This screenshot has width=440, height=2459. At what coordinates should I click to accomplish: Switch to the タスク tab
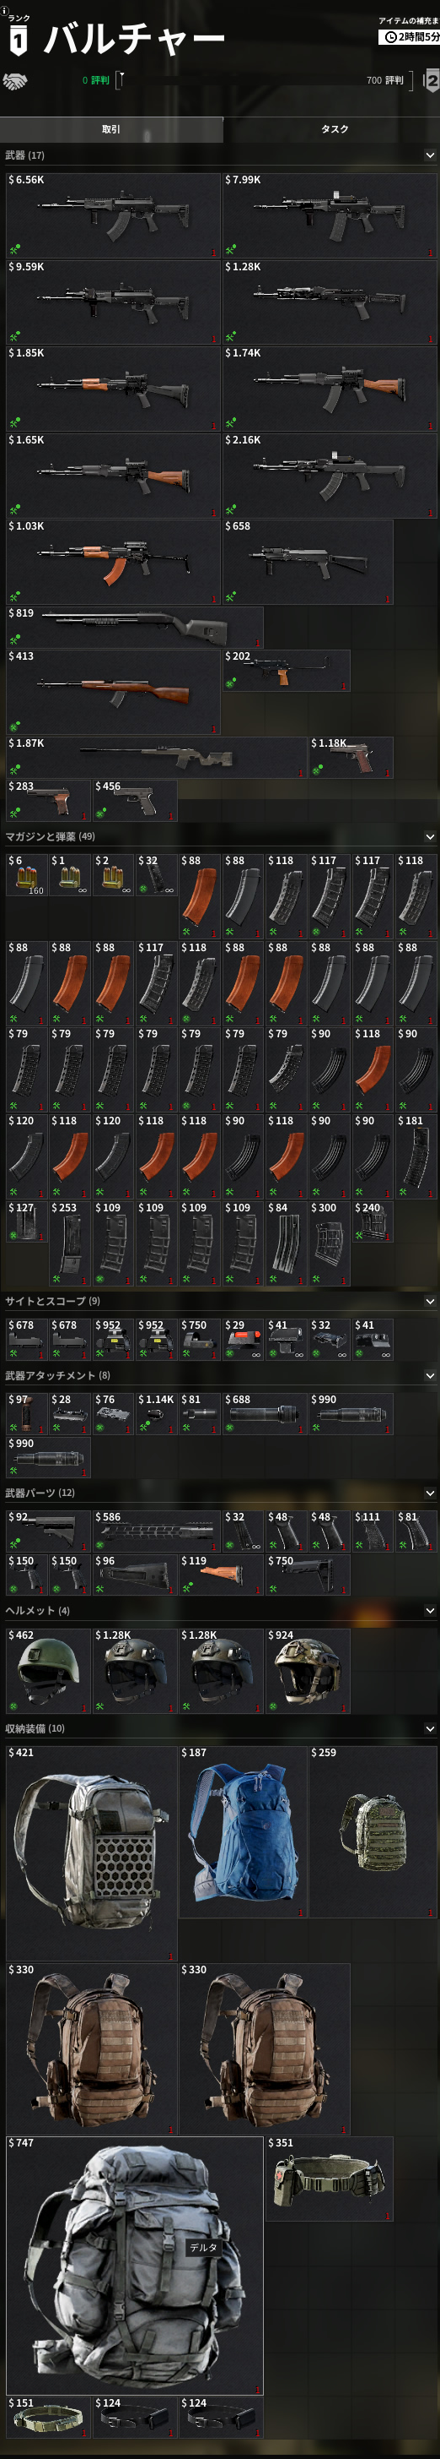coord(333,130)
